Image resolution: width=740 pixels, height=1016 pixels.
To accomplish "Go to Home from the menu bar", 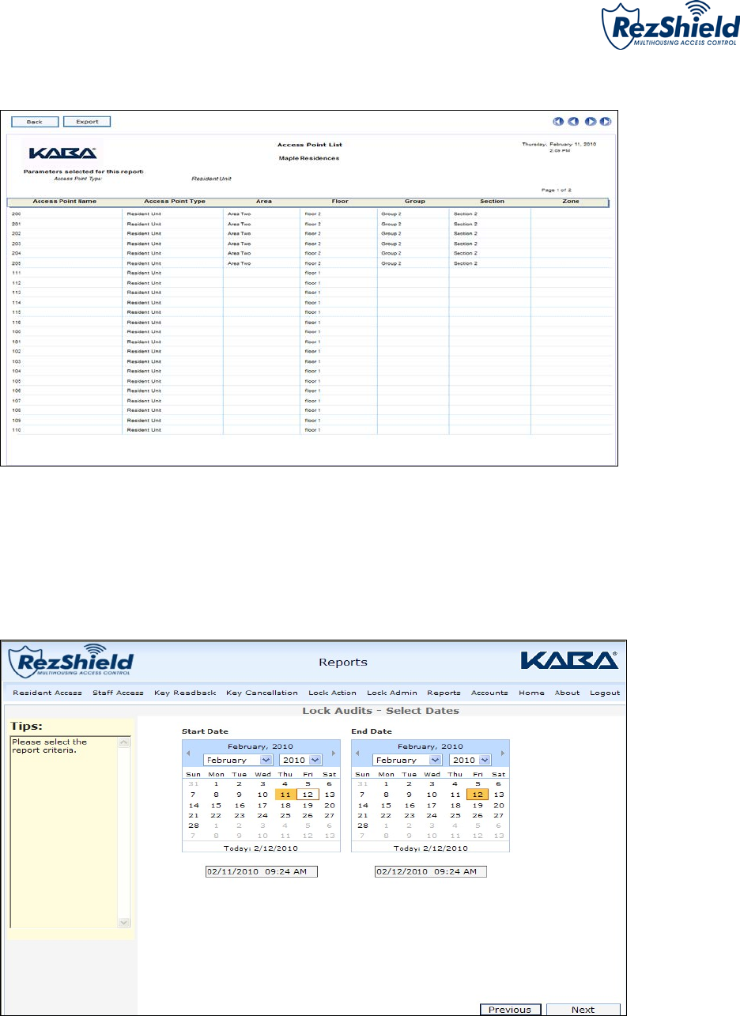I will tap(531, 693).
